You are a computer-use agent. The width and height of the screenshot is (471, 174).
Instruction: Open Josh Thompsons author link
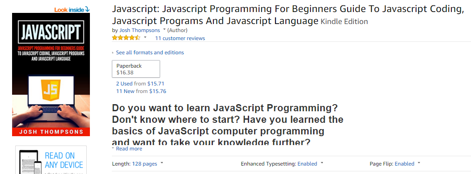pos(140,30)
